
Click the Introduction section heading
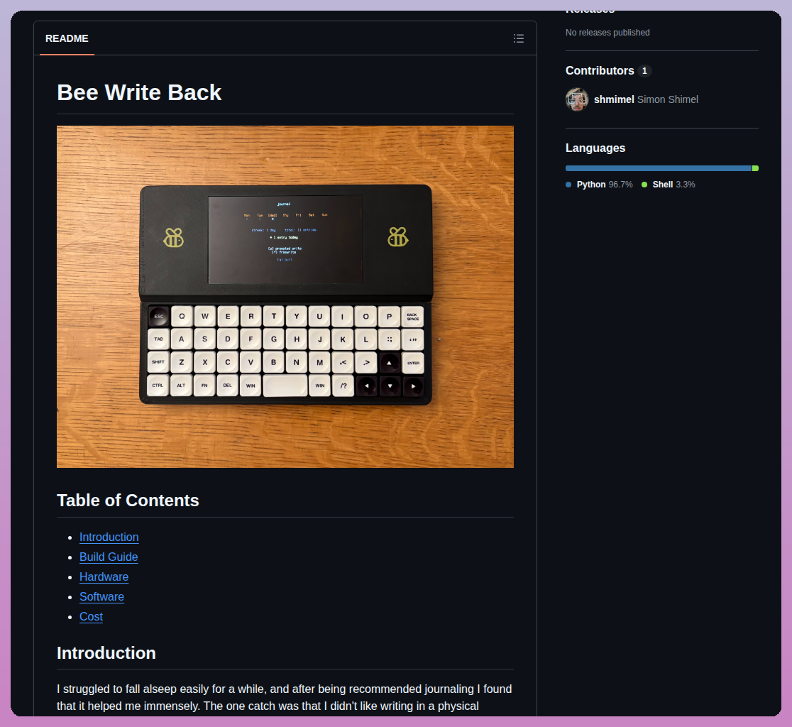pyautogui.click(x=106, y=652)
